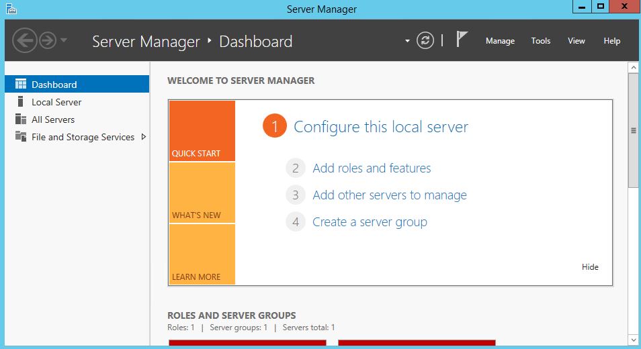Click the All Servers icon
Image resolution: width=641 pixels, height=349 pixels.
point(20,119)
